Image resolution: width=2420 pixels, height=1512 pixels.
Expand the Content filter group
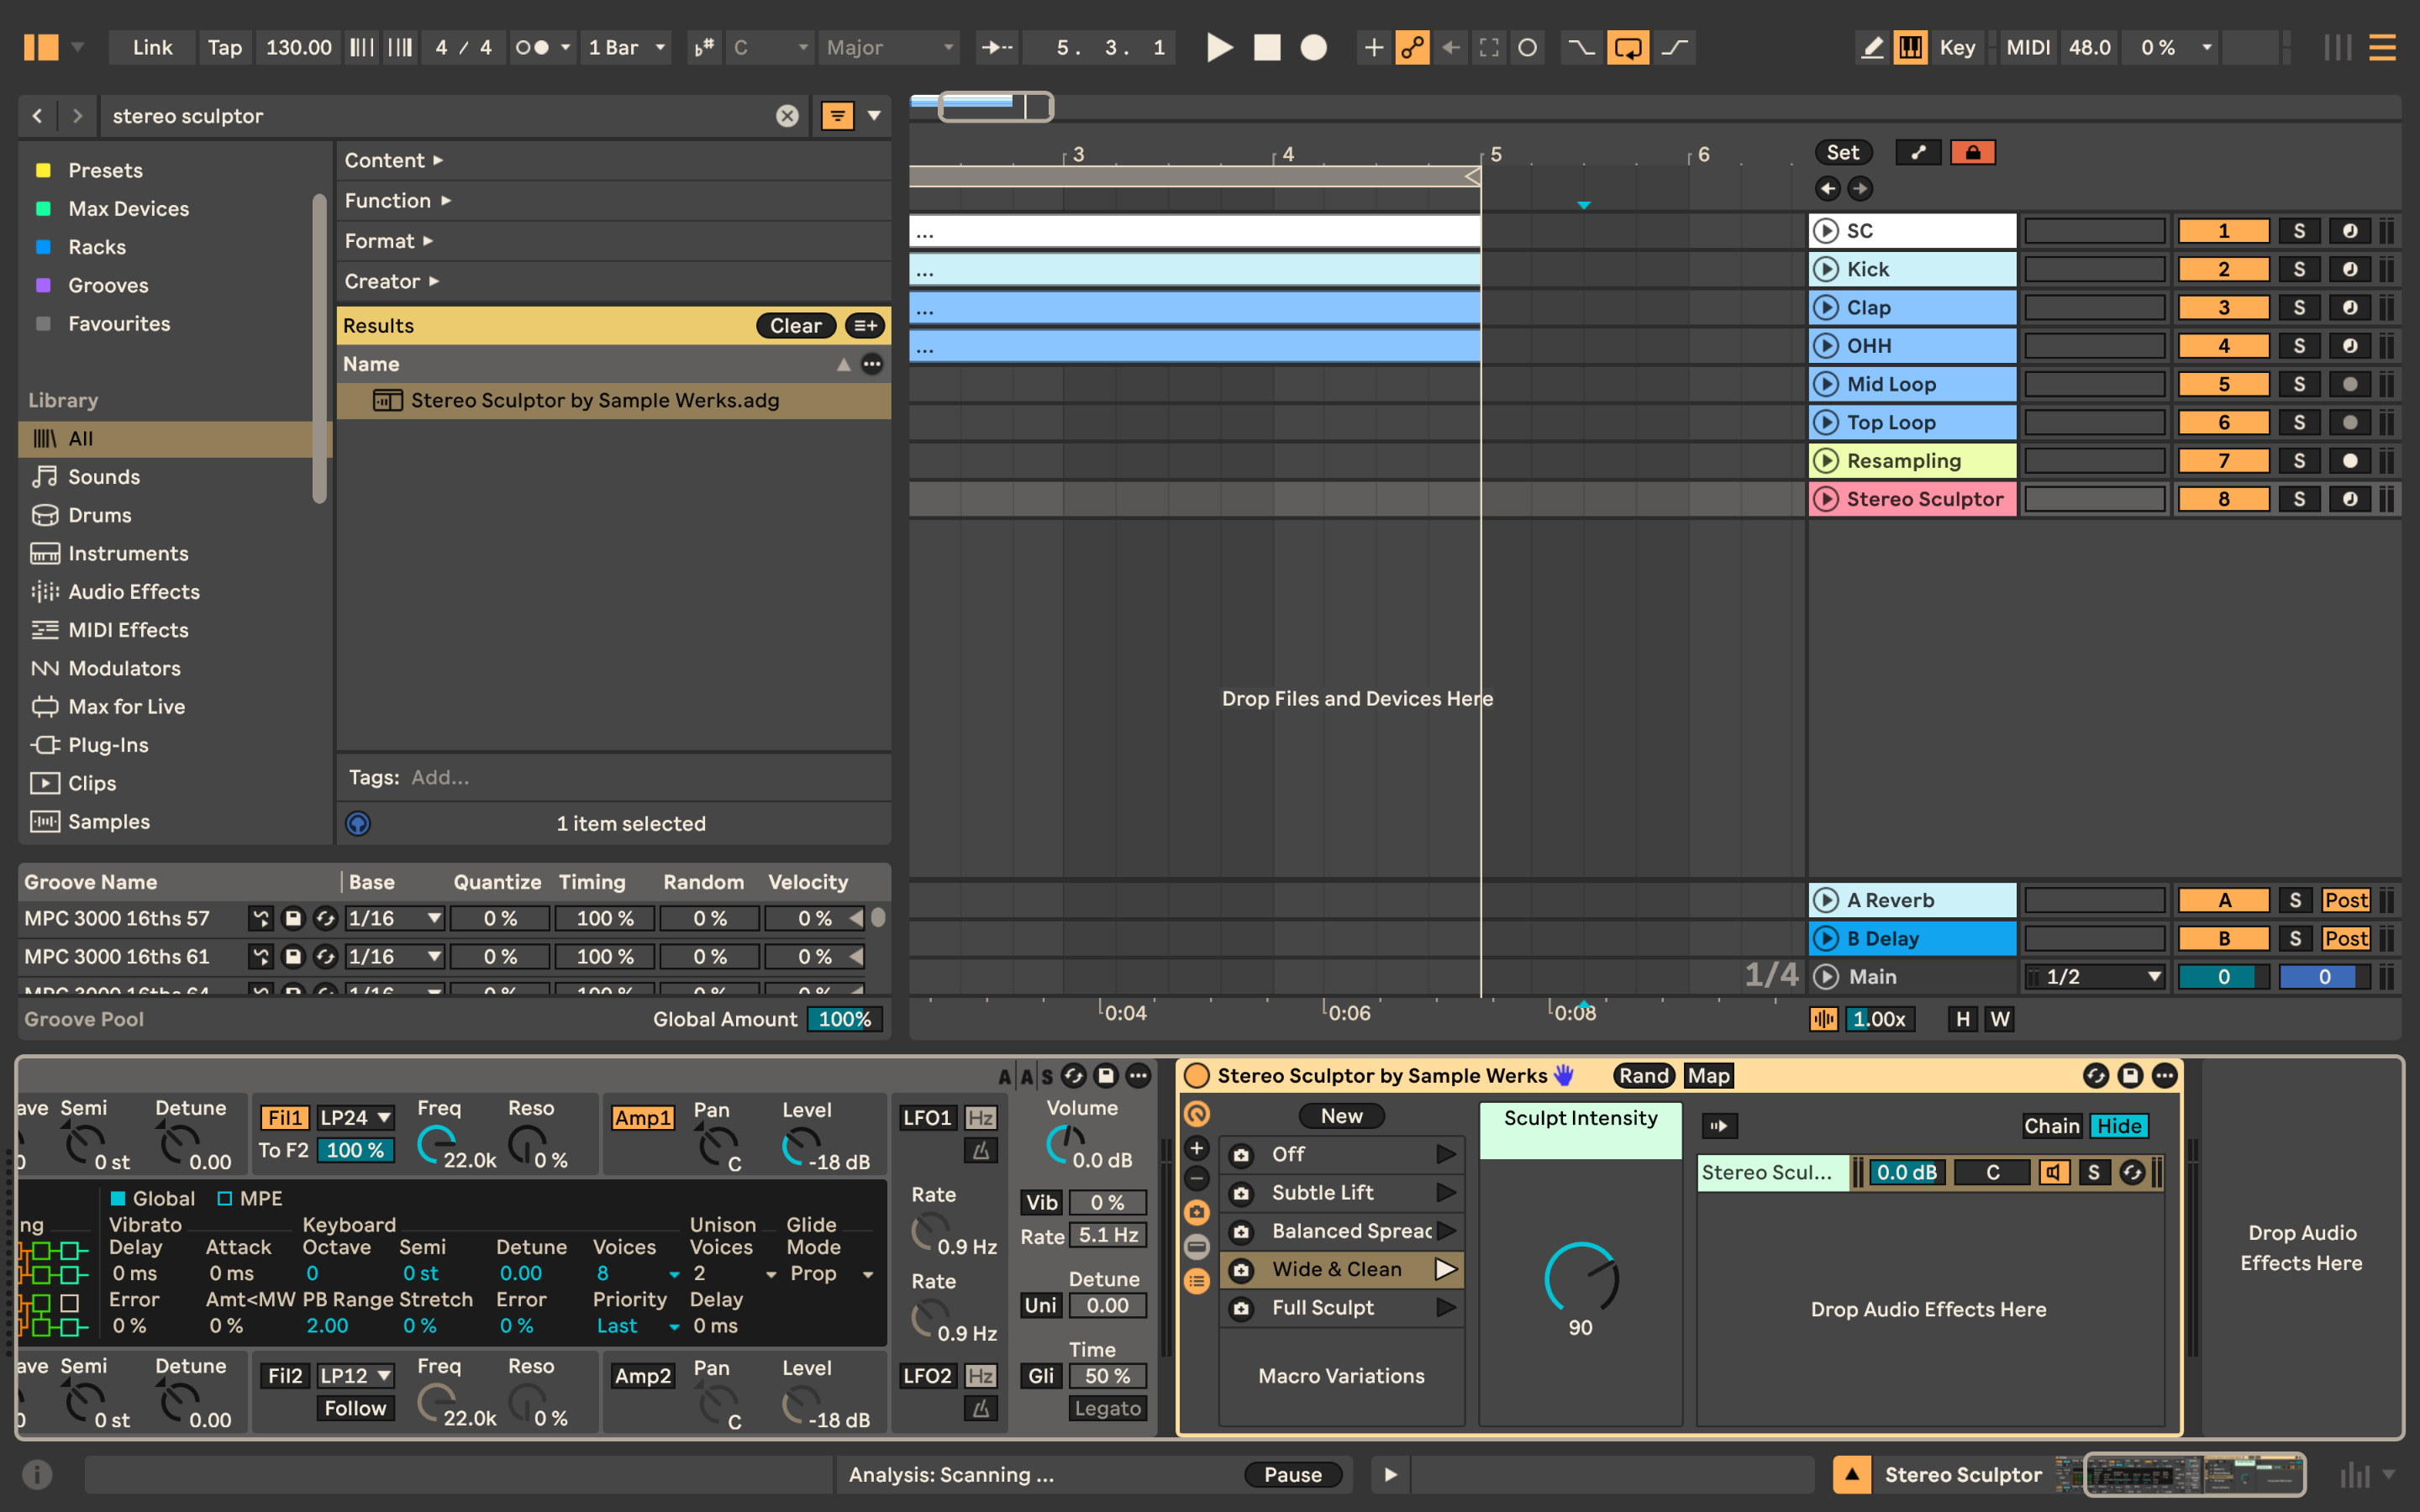click(393, 160)
